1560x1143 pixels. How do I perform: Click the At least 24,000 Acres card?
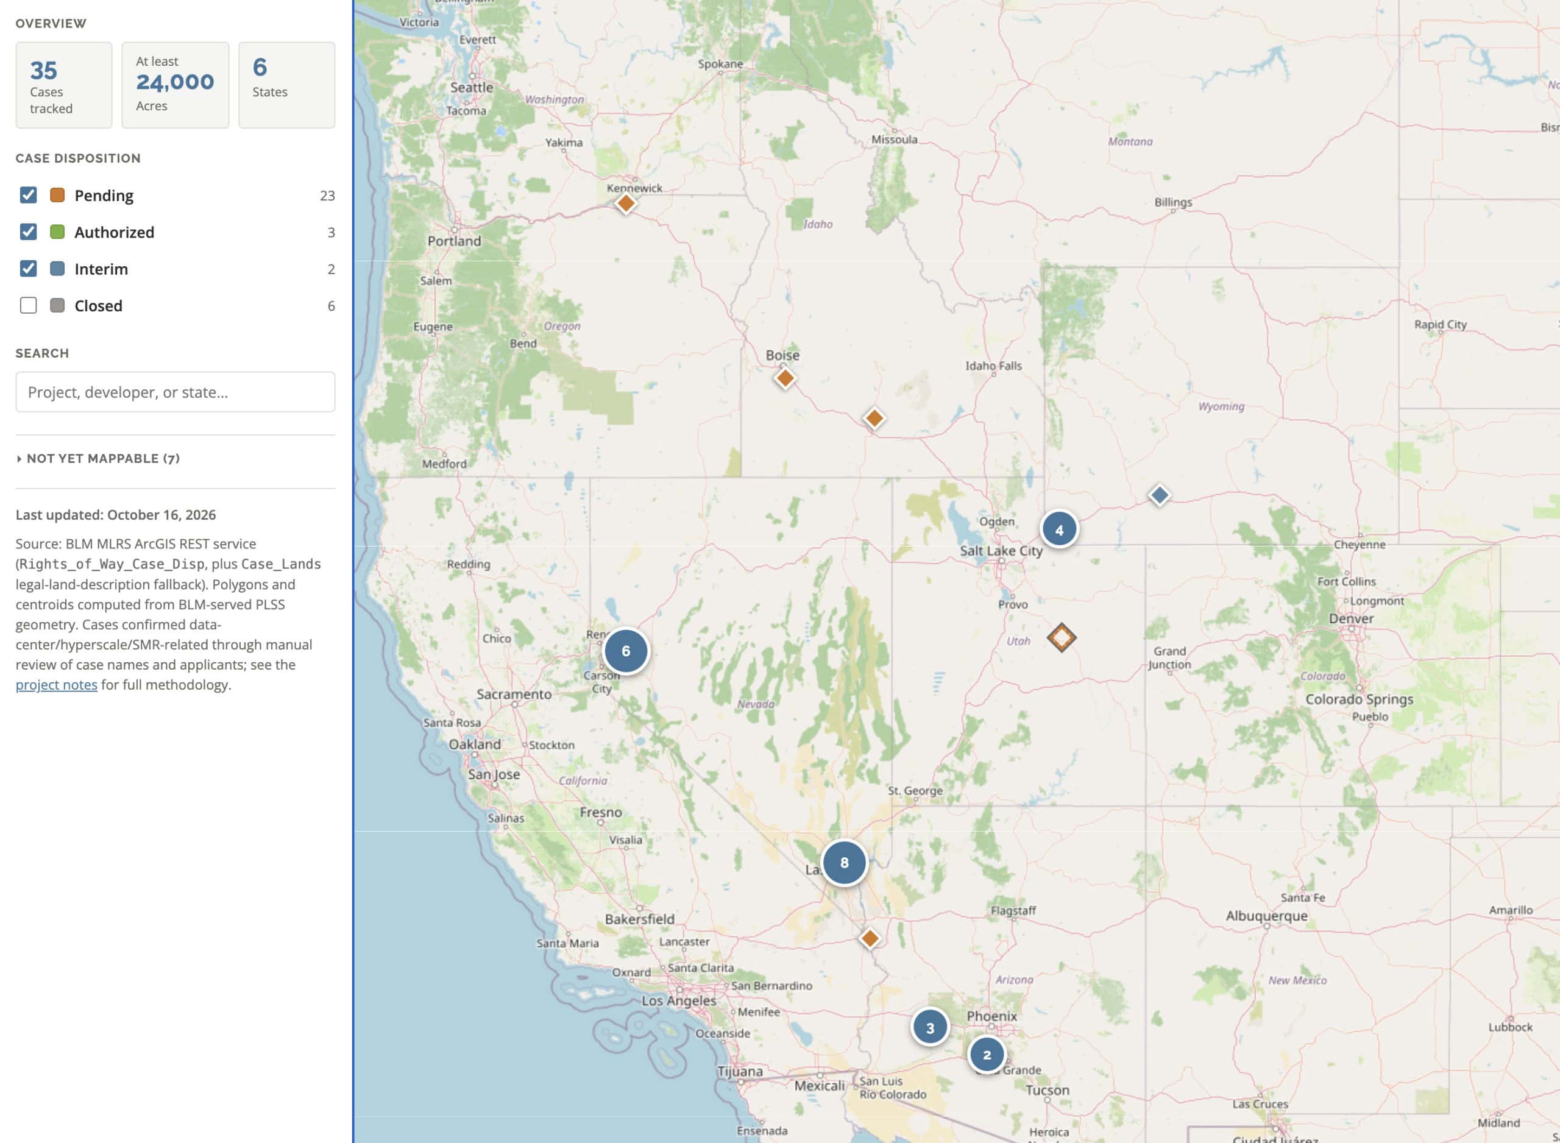[175, 85]
